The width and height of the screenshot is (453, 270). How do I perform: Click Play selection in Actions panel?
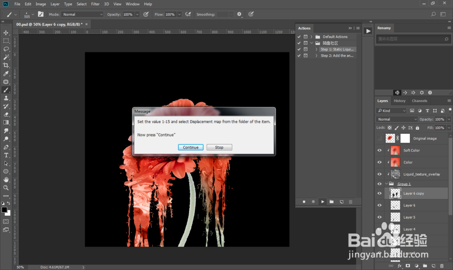(322, 202)
